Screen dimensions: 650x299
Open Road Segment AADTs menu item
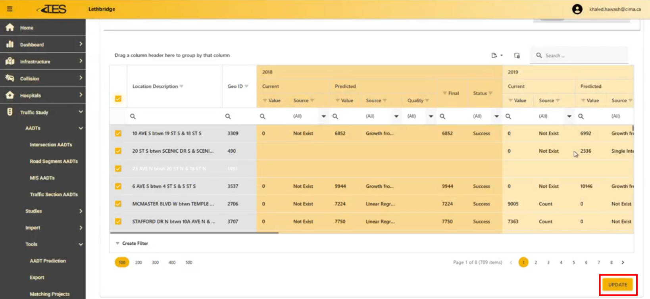(x=54, y=161)
